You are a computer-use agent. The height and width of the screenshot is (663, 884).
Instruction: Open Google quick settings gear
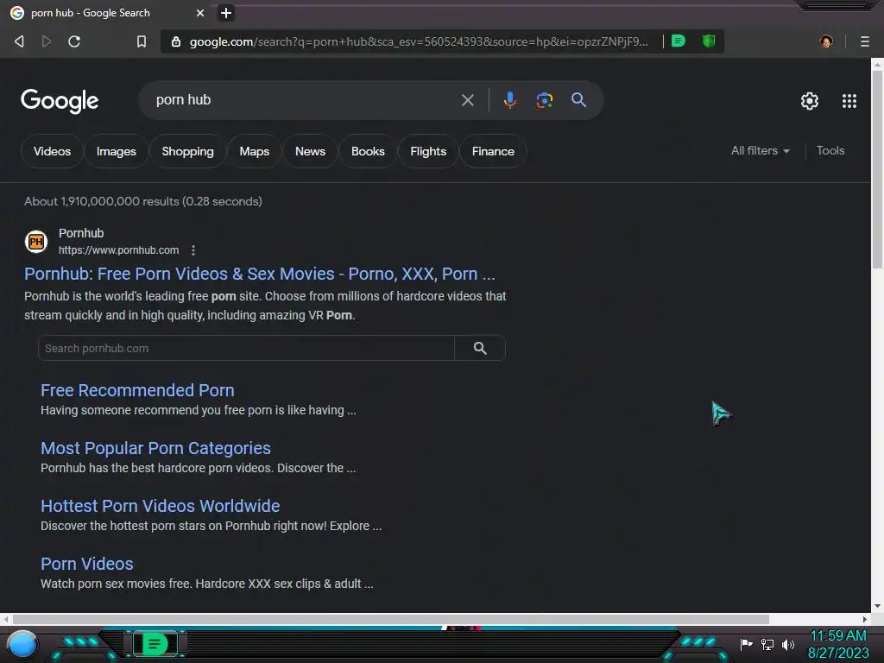[810, 101]
